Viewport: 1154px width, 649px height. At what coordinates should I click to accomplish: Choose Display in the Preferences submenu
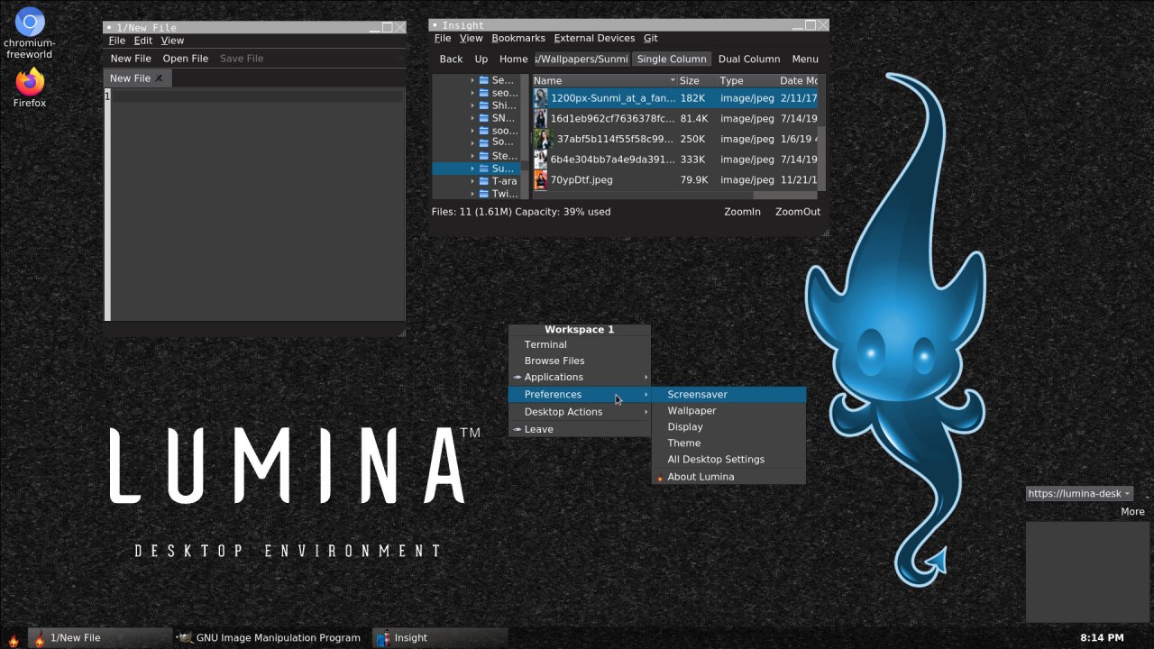[x=728, y=427]
